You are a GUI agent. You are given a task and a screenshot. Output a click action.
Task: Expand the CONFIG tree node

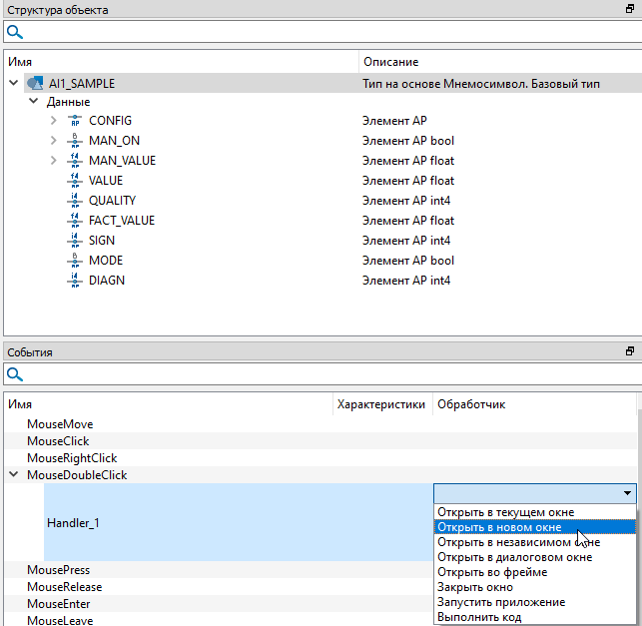(x=54, y=121)
